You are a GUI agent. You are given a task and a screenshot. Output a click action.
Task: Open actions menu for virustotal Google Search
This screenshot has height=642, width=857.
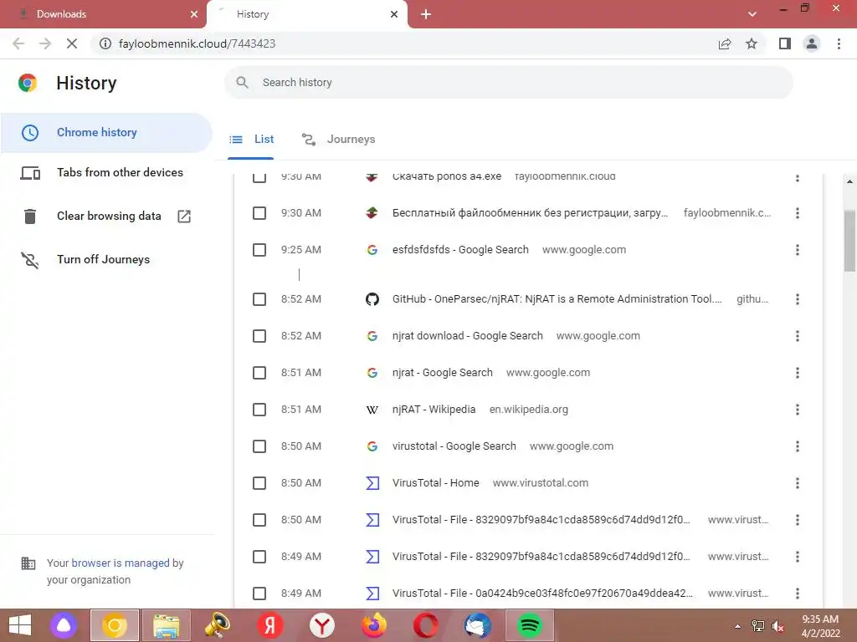(x=798, y=446)
